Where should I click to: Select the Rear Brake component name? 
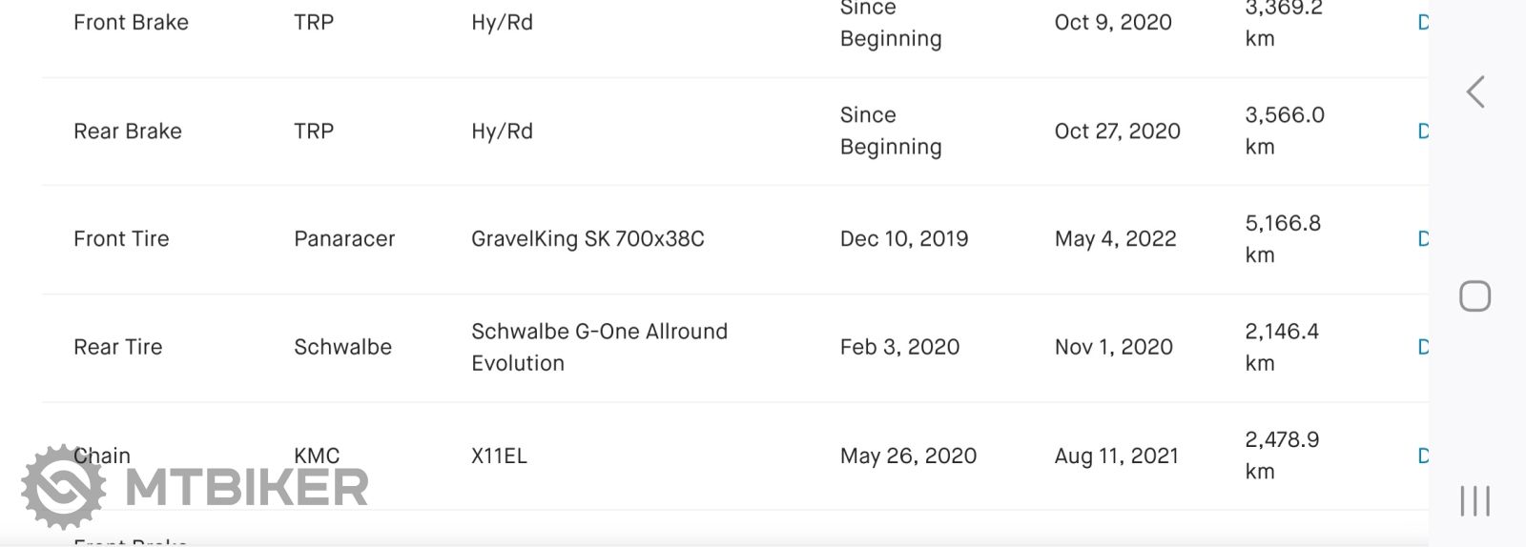pyautogui.click(x=128, y=131)
